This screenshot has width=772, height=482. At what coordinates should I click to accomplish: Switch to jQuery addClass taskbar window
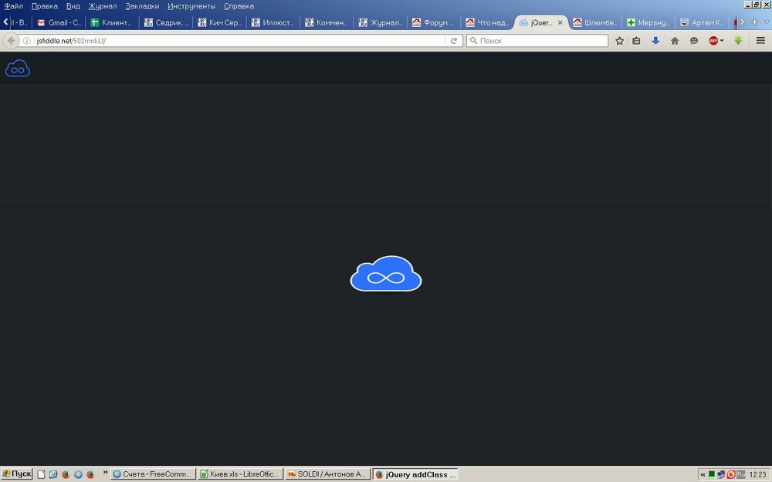point(415,474)
